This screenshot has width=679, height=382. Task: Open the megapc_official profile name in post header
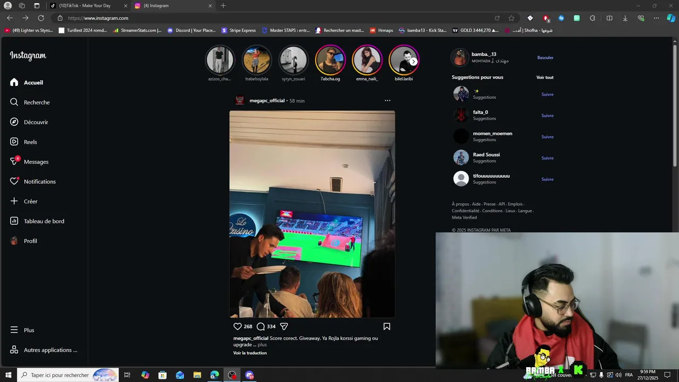(267, 101)
